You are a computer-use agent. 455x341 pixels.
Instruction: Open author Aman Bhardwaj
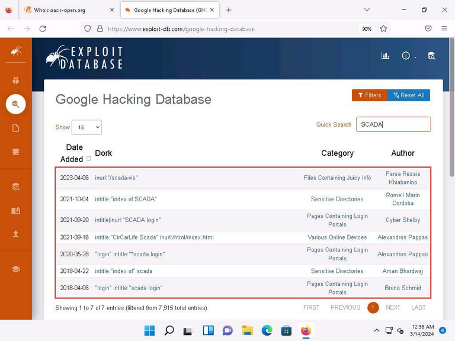(x=403, y=271)
